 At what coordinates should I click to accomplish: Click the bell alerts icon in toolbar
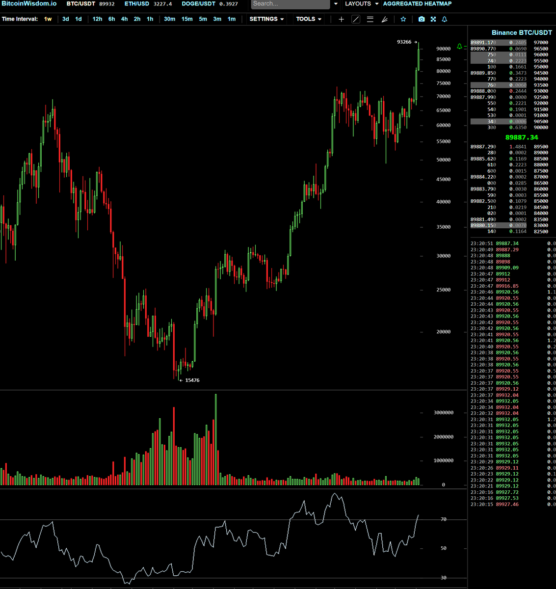(x=445, y=19)
